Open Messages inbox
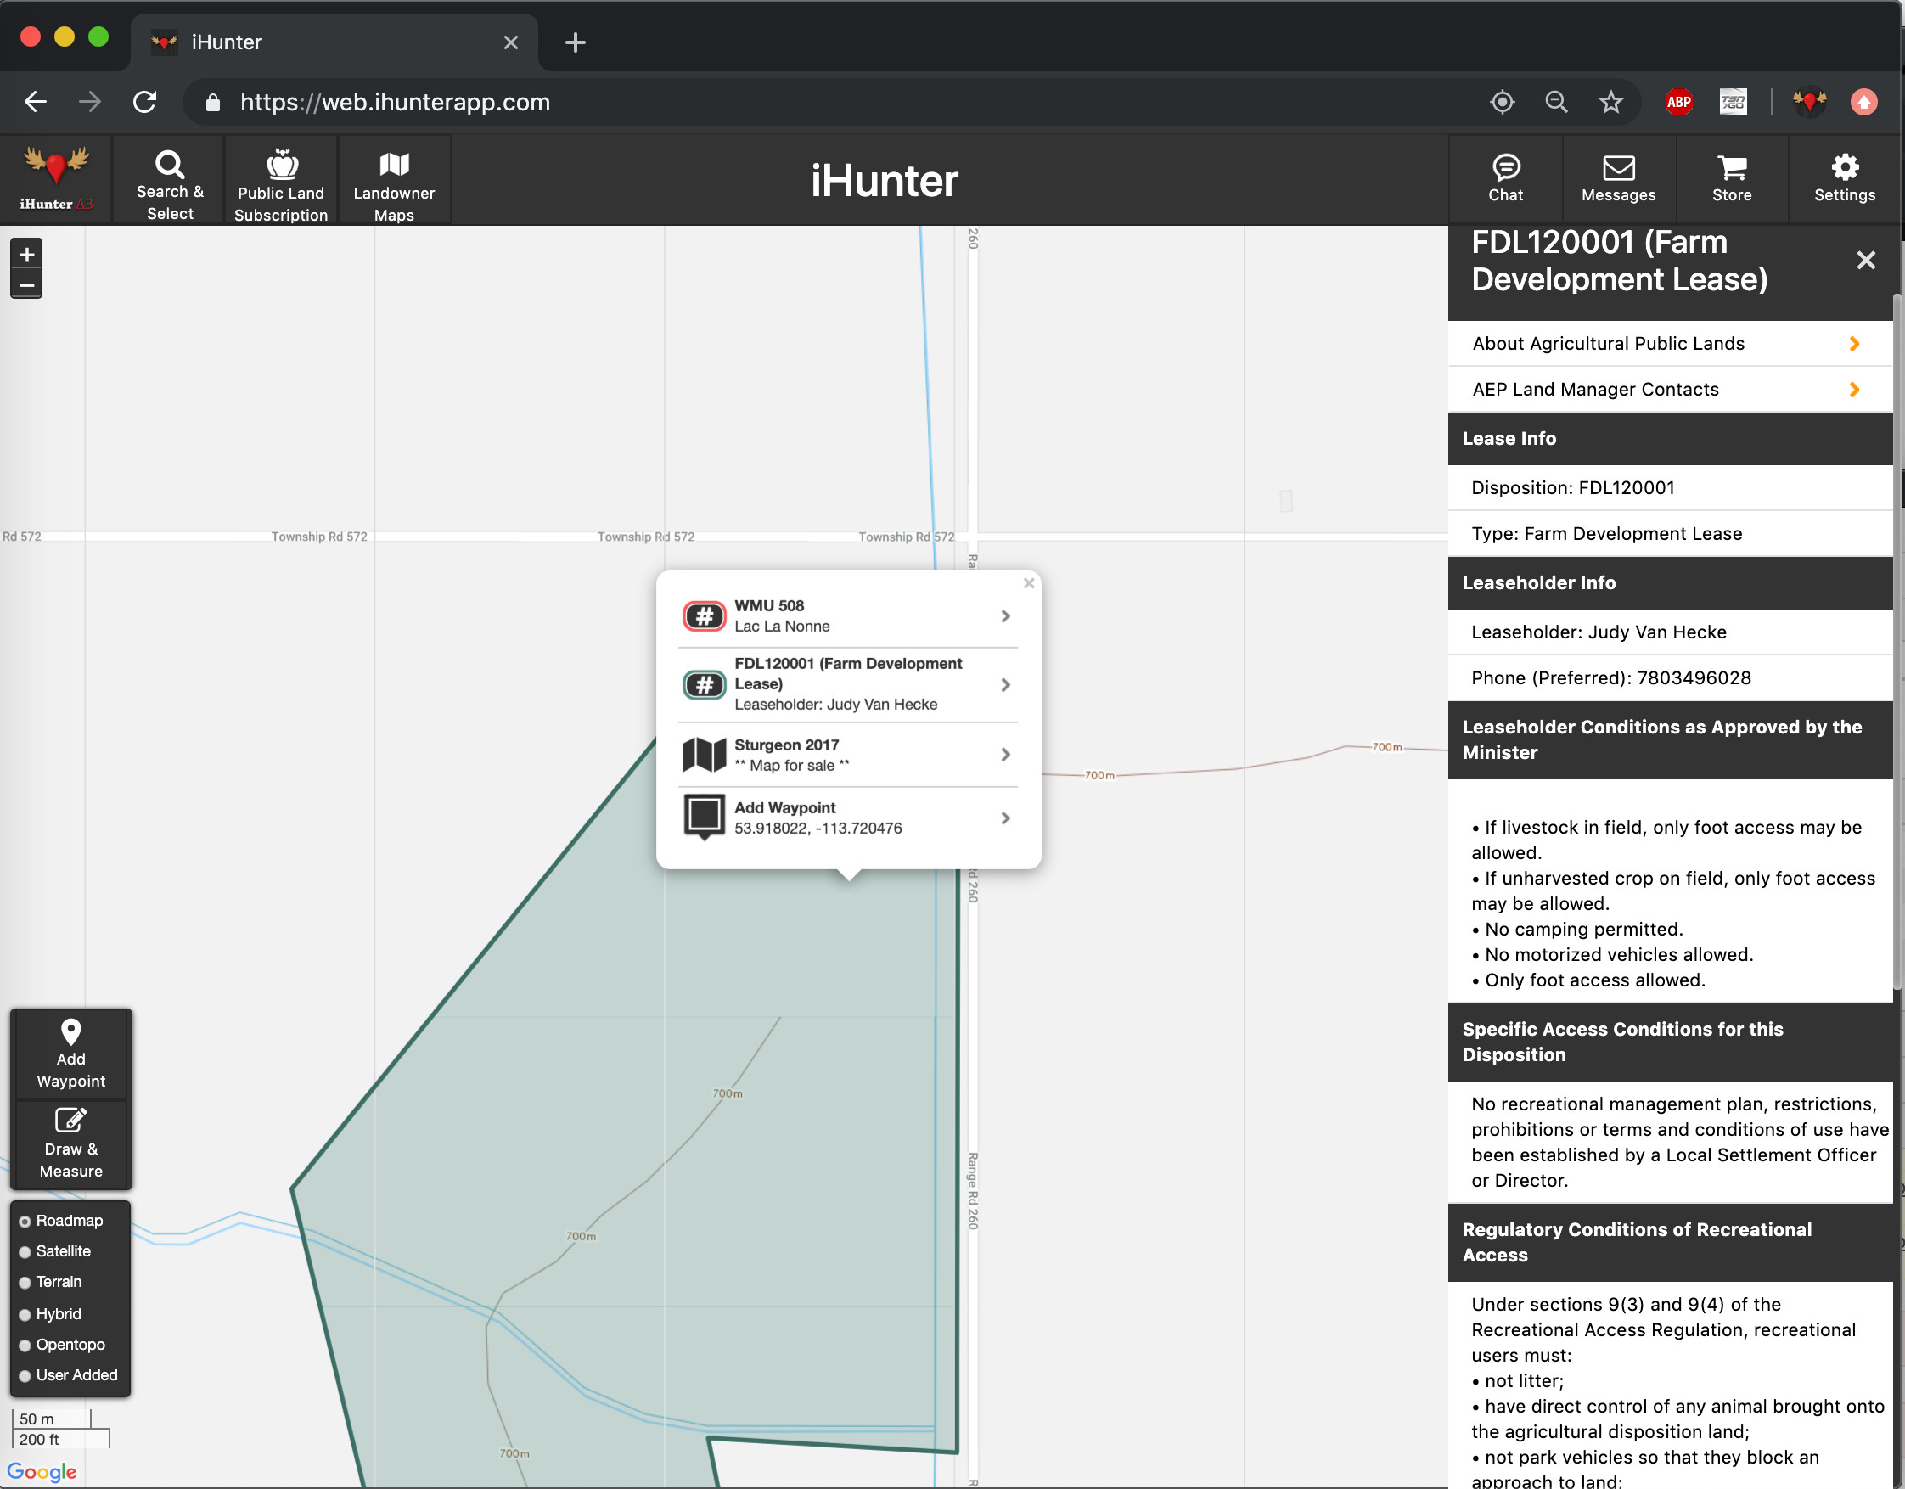This screenshot has height=1489, width=1905. point(1618,179)
